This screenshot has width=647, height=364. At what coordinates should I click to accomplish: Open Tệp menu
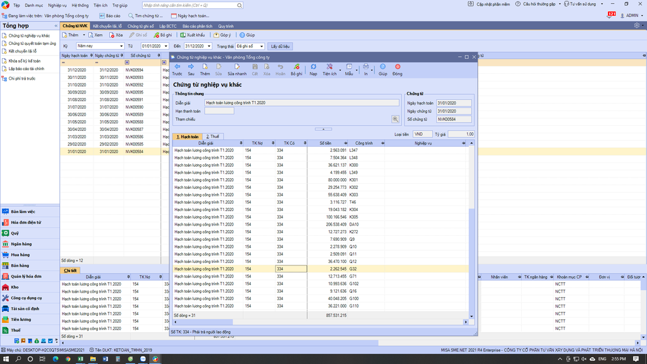pos(16,5)
